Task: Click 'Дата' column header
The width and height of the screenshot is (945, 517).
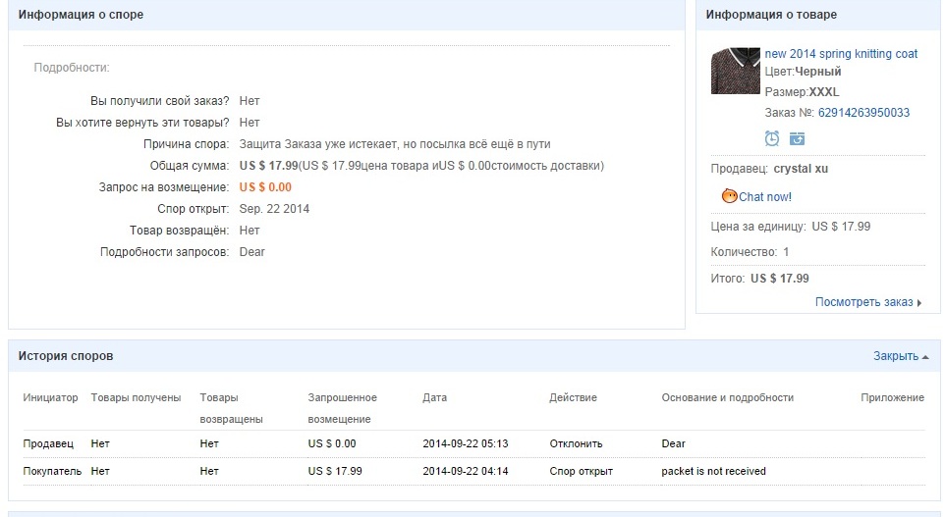Action: coord(434,398)
